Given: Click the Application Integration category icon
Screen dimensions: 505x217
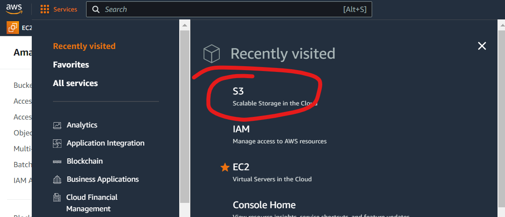Looking at the screenshot, I should [x=57, y=143].
